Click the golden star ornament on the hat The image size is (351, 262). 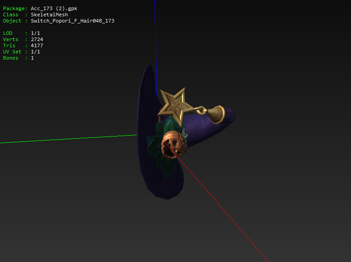pos(175,106)
